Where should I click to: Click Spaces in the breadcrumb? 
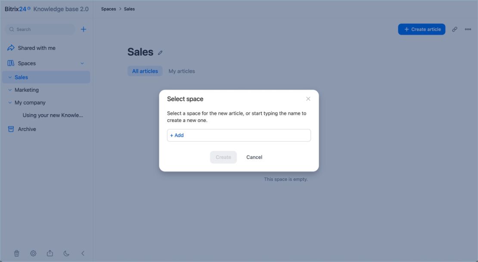point(109,9)
